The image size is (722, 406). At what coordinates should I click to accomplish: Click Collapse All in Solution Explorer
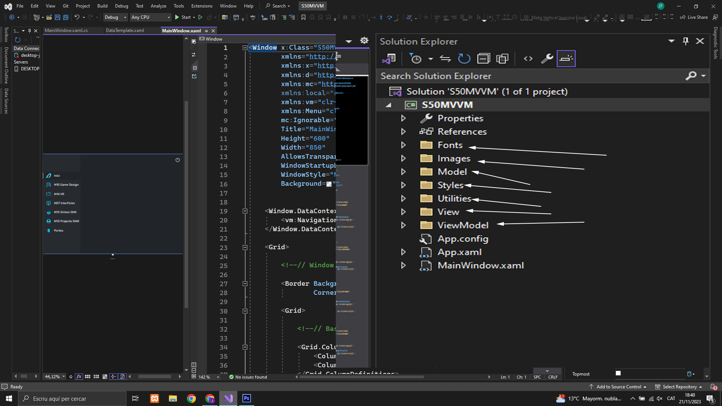tap(483, 59)
